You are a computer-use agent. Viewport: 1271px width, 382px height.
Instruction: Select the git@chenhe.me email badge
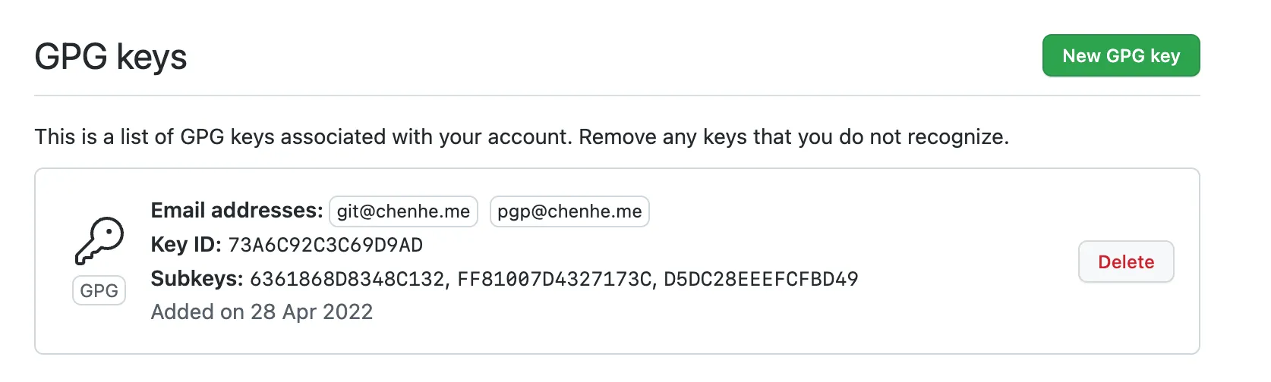click(403, 211)
